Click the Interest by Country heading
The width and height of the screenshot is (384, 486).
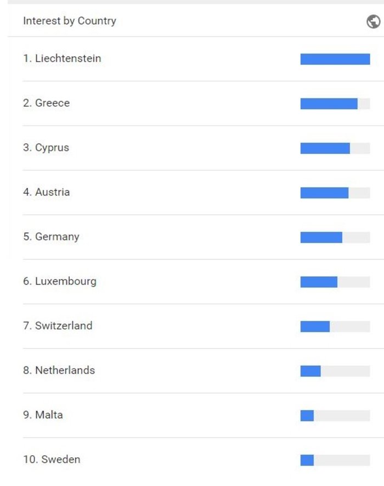pyautogui.click(x=70, y=21)
